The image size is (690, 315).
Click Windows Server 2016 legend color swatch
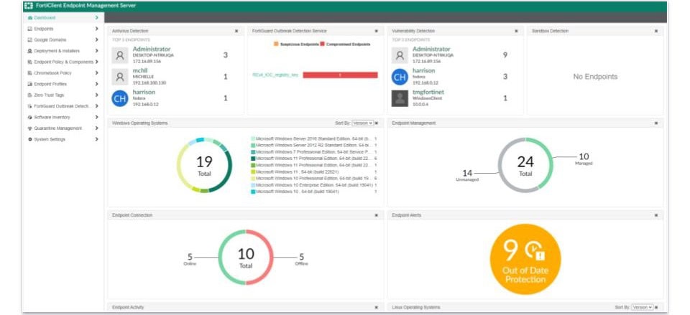click(x=253, y=138)
